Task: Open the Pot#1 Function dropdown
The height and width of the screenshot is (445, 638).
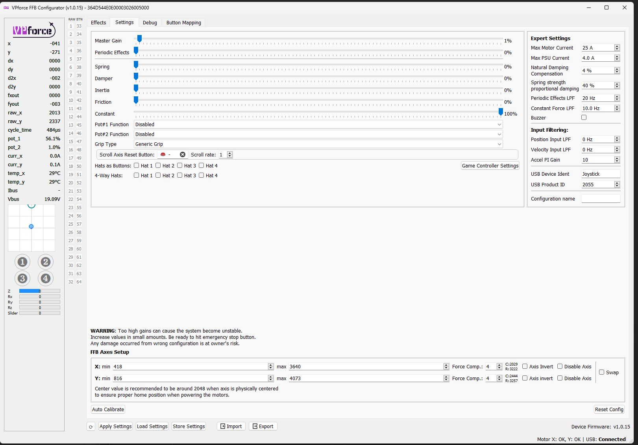Action: point(318,124)
